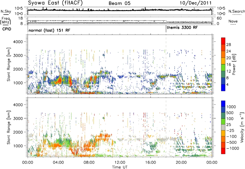Click the 'CPID' row label
The image size is (245, 169).
point(7,29)
